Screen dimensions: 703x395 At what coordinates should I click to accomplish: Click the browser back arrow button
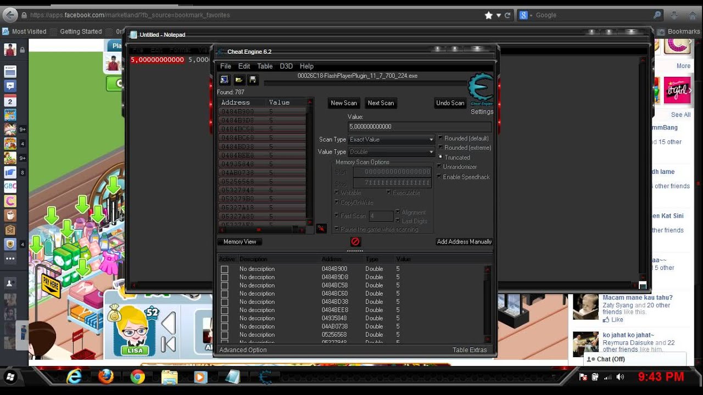(10, 15)
